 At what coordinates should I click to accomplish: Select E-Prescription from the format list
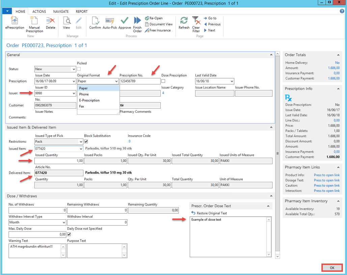pos(89,101)
